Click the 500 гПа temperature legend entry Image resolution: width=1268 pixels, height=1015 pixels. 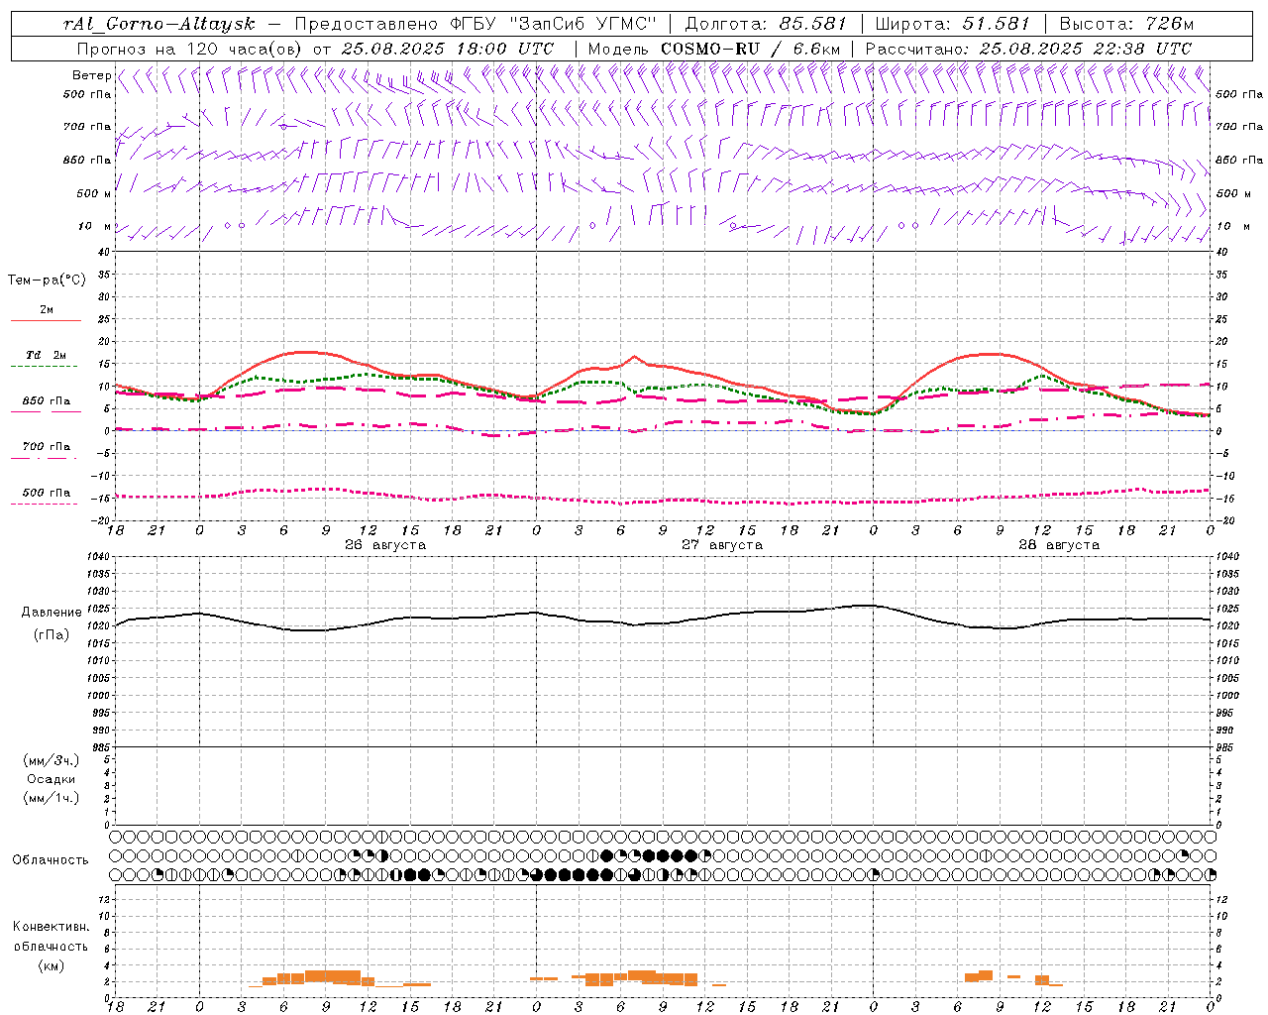pos(47,493)
